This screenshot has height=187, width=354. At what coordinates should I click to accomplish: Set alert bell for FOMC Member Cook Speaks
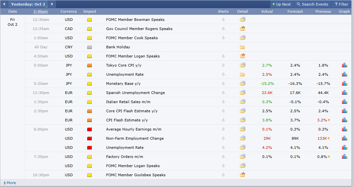[223, 38]
